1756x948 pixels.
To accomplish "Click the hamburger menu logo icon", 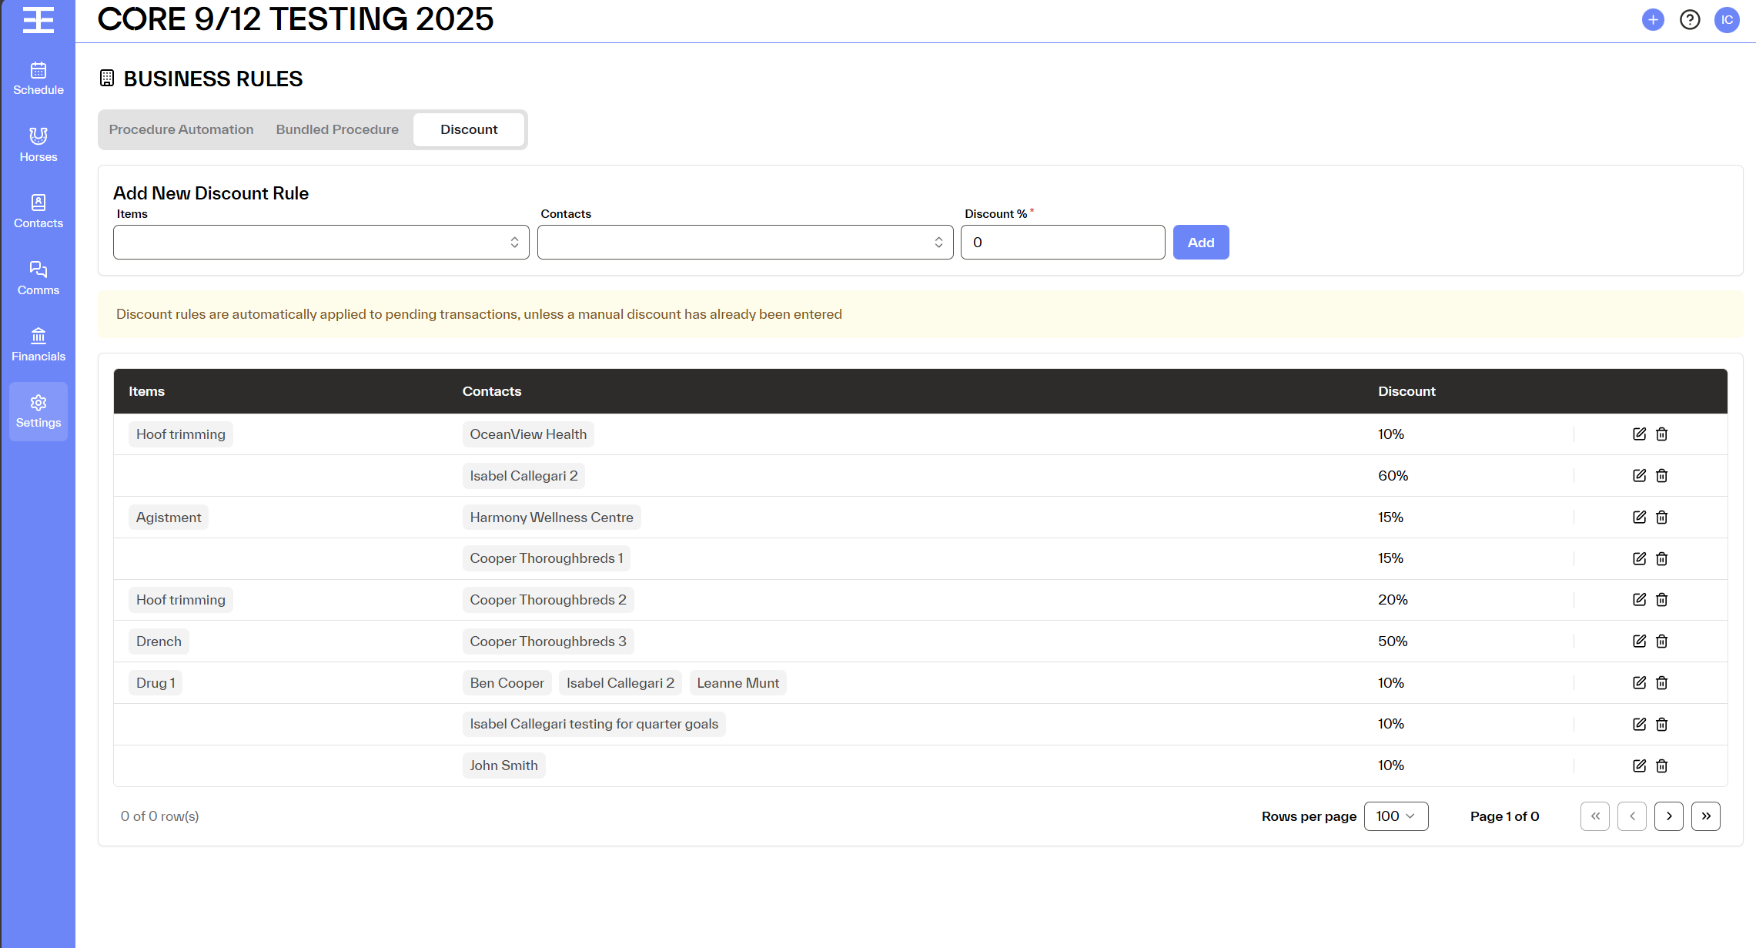I will (38, 20).
